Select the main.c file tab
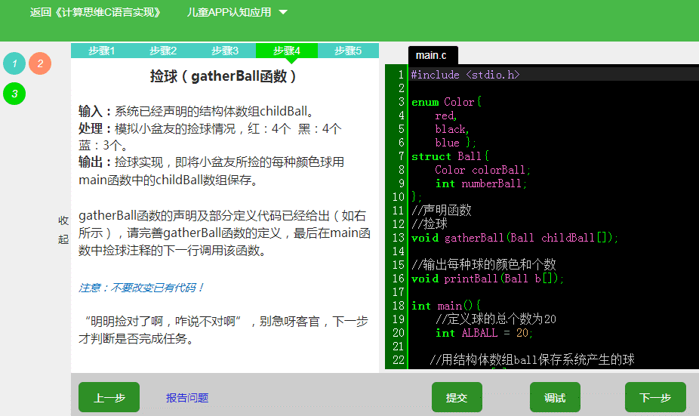 pos(431,55)
